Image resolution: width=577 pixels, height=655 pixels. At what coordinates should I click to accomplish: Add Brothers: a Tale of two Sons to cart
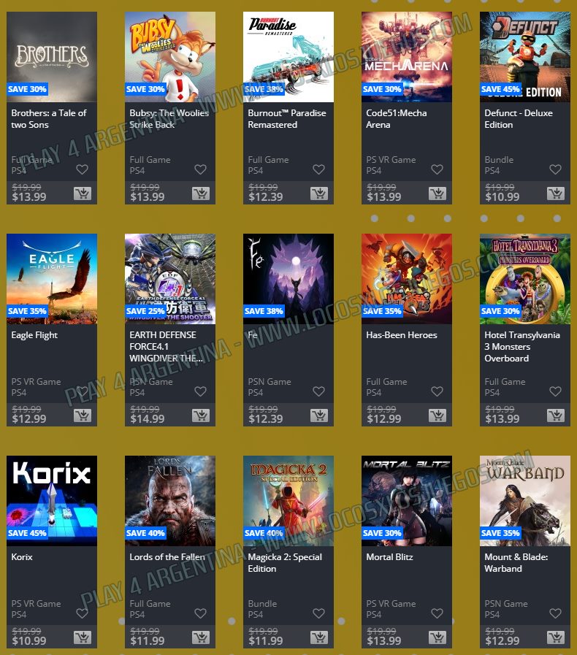click(83, 194)
